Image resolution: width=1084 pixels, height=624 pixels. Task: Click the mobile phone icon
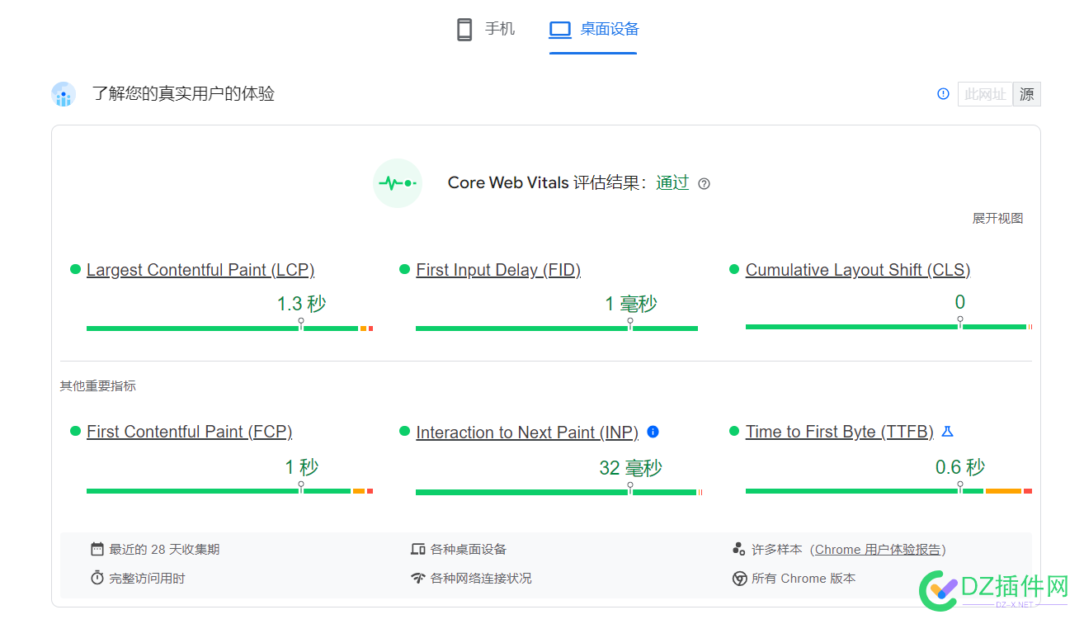[464, 30]
